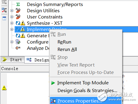
Task: Expand the Synthesize - XST node
Action: click(x=12, y=23)
